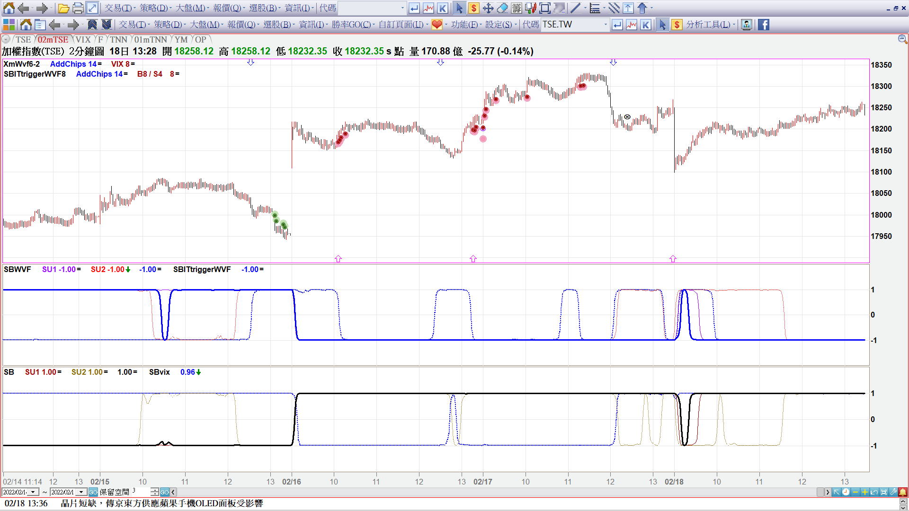Click the alarm bell icon at bottom right
The image size is (909, 511).
[903, 492]
